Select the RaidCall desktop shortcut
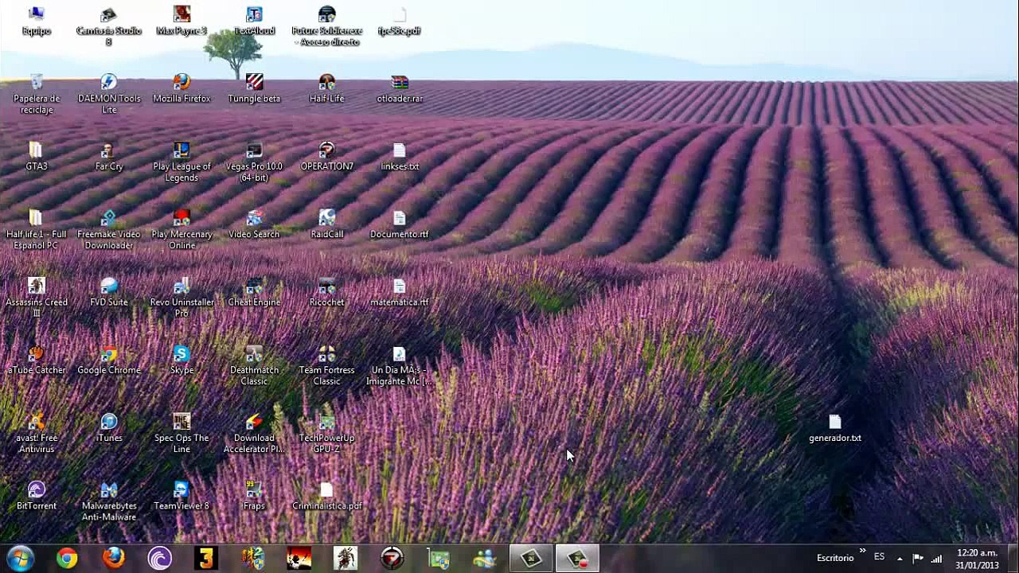Screen dimensions: 1019x573 (326, 224)
